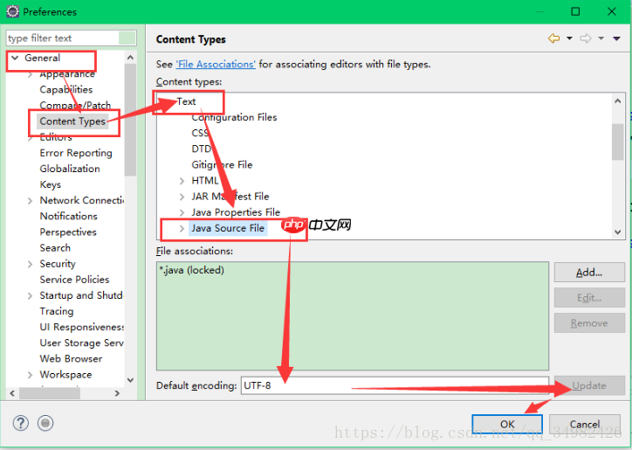Select Search preference page
The width and height of the screenshot is (632, 450).
pos(55,248)
